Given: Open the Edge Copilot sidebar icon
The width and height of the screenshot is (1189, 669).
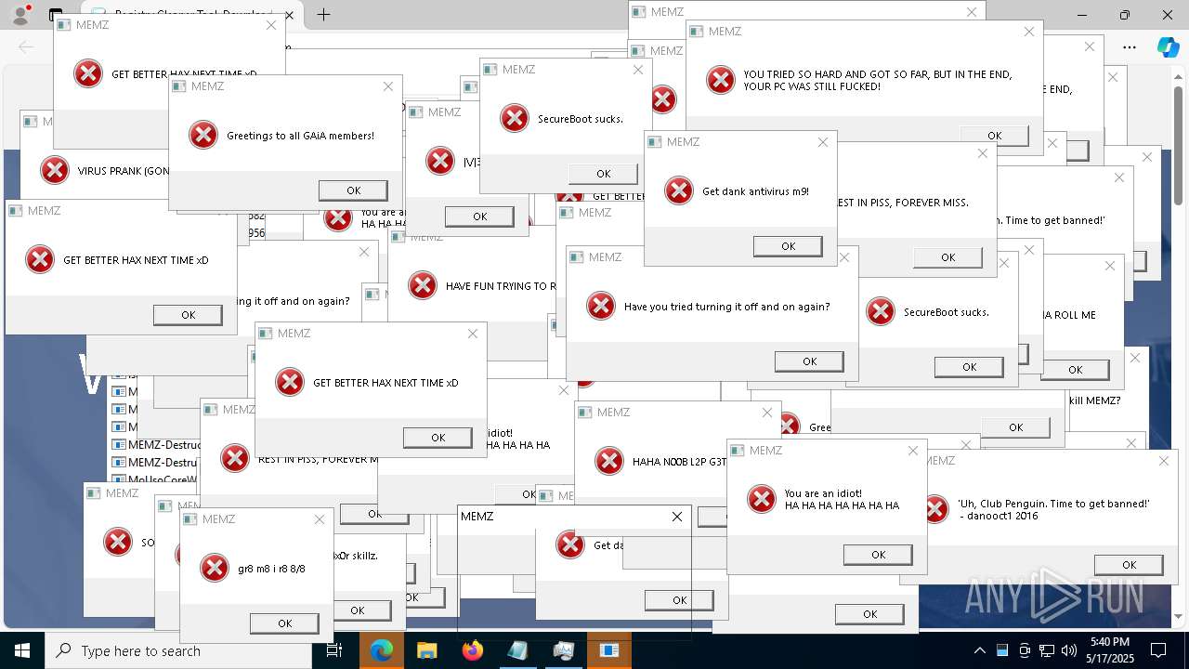Looking at the screenshot, I should [1168, 47].
